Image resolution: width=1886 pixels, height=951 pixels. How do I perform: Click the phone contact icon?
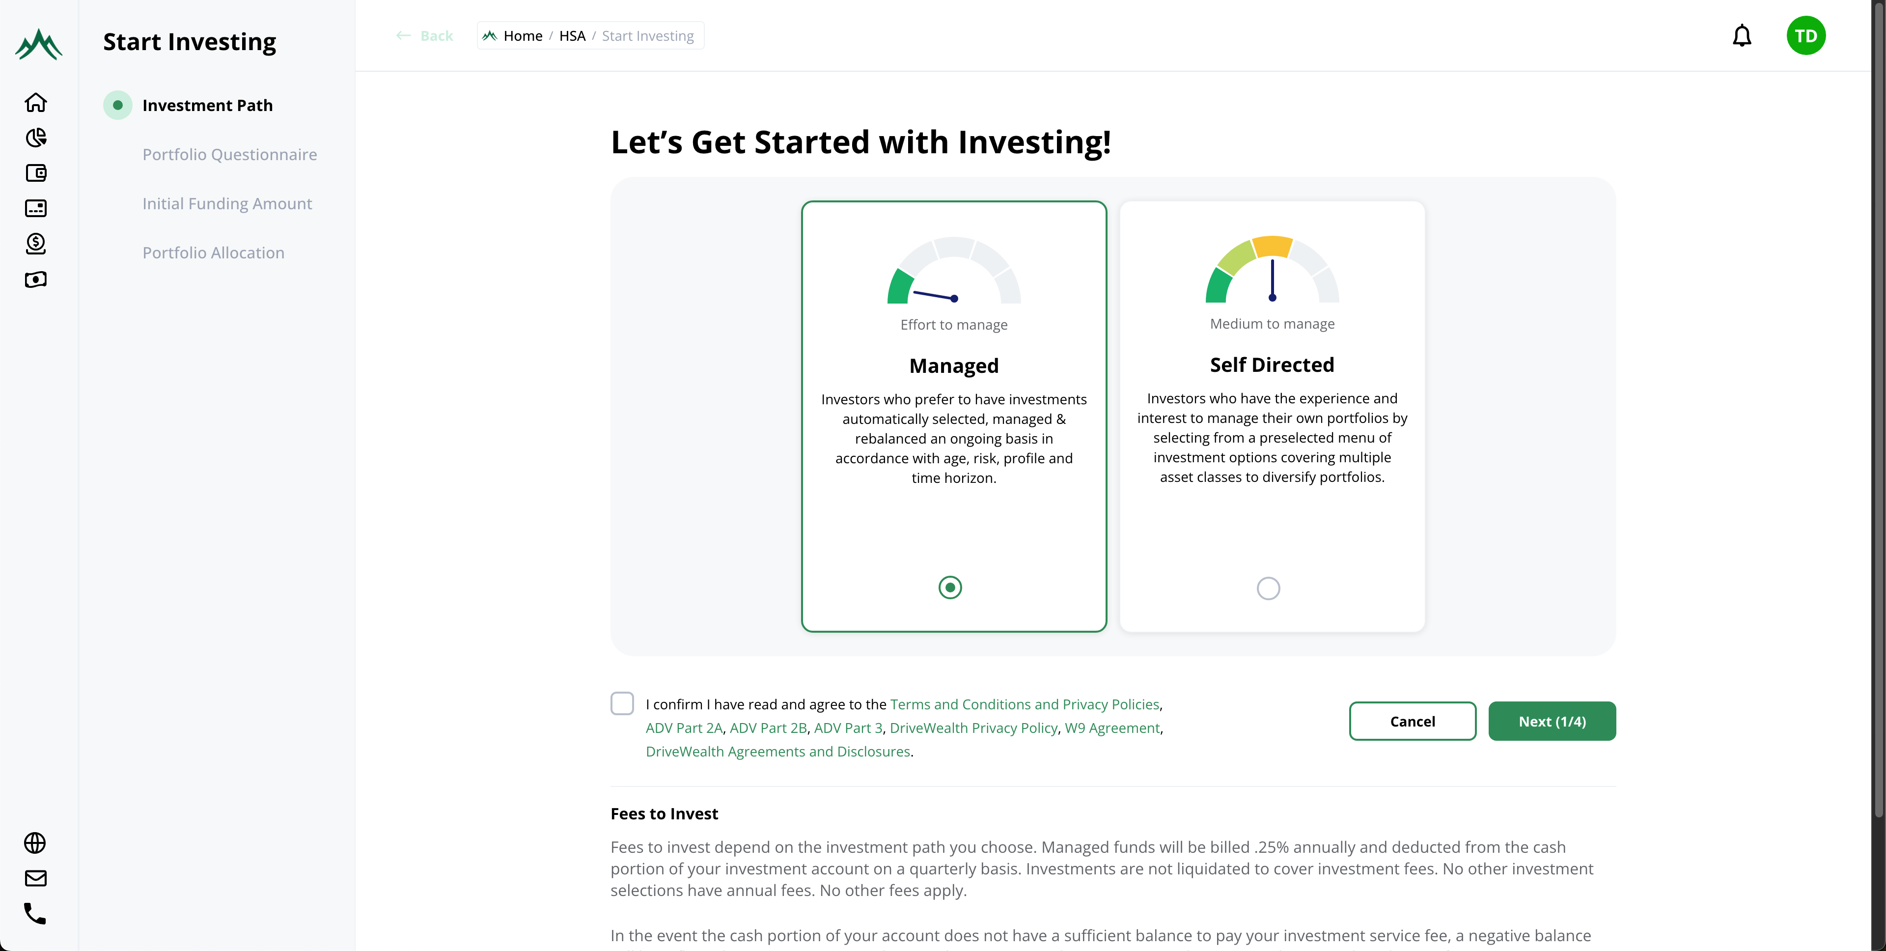[35, 913]
